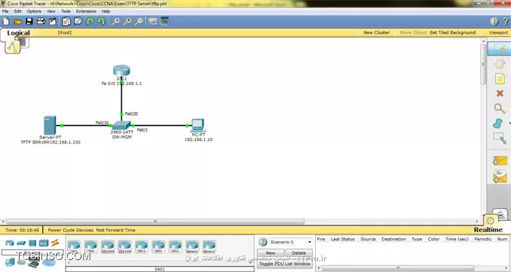Click the Undo green arrow icon
The width and height of the screenshot is (511, 272).
pyautogui.click(x=90, y=22)
